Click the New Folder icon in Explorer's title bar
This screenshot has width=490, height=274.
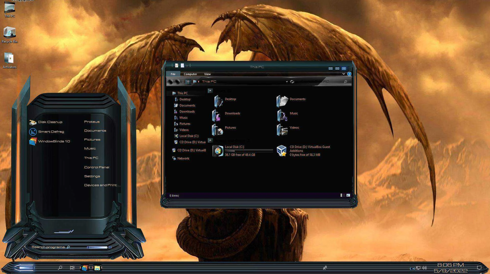click(x=182, y=66)
